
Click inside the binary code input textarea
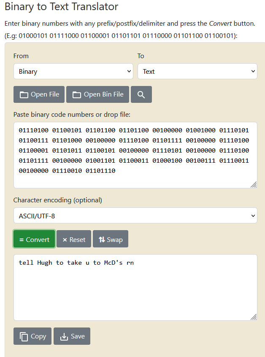click(135, 155)
